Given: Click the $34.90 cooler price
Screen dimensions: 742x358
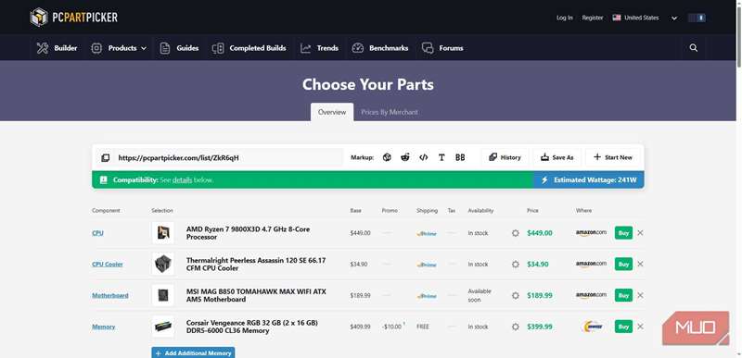Looking at the screenshot, I should coord(538,265).
